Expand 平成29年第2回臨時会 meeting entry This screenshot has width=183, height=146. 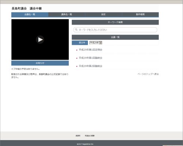[90, 66]
